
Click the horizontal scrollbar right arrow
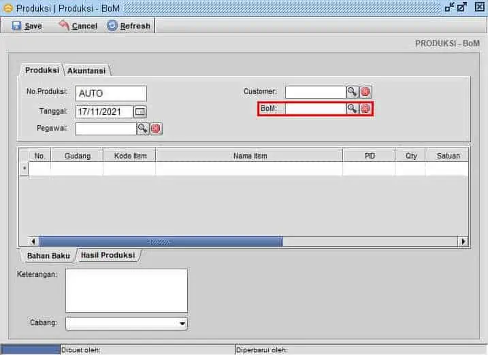coord(463,241)
